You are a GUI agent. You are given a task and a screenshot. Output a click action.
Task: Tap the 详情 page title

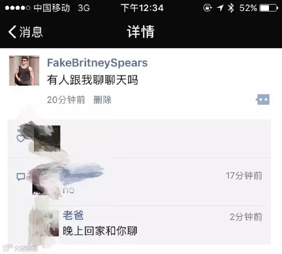tap(141, 31)
